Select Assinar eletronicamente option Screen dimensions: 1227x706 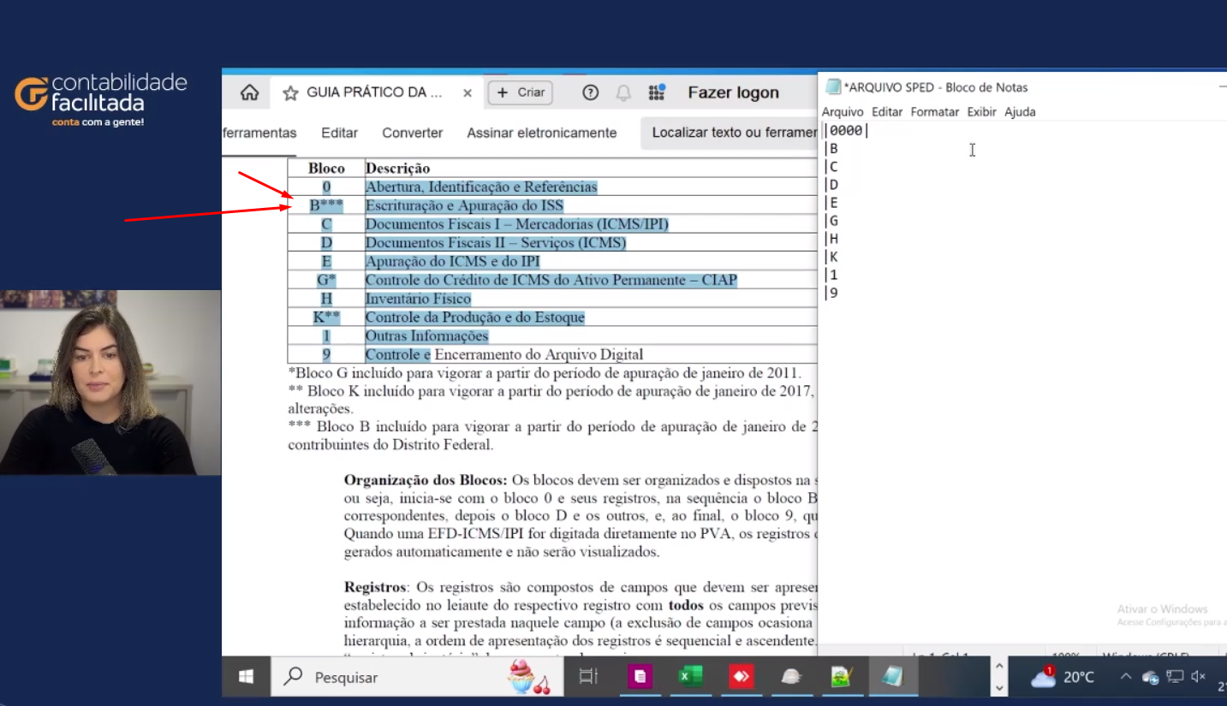click(542, 133)
